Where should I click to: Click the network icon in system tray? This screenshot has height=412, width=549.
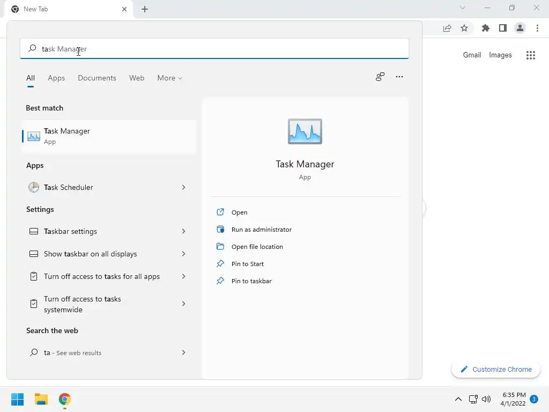coord(473,399)
